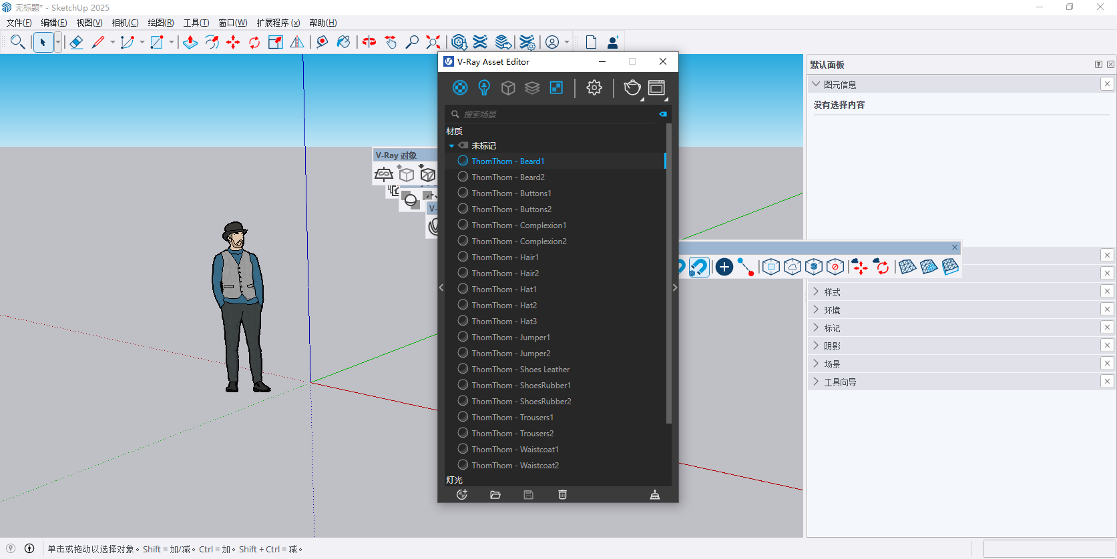This screenshot has height=559, width=1117.
Task: Open the Select tool dropdown arrow
Action: click(x=58, y=42)
